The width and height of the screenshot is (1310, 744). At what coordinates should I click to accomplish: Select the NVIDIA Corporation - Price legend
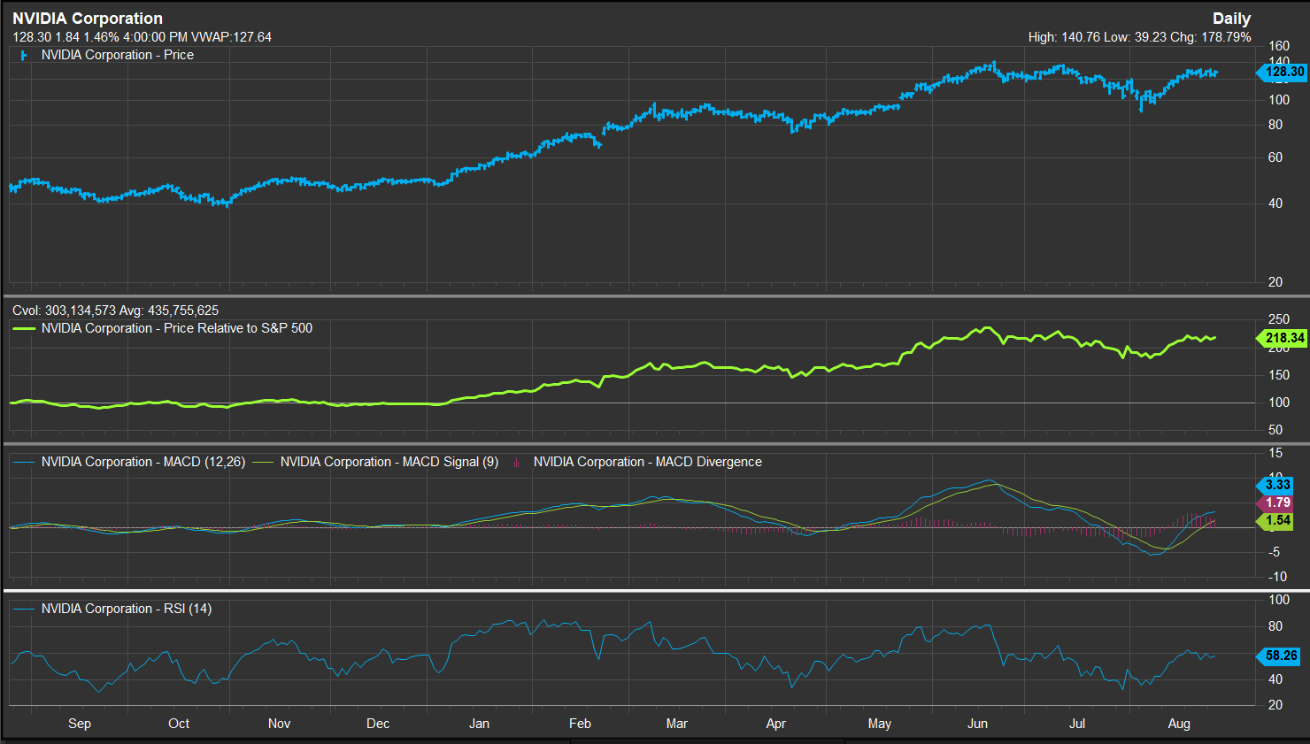[x=118, y=55]
